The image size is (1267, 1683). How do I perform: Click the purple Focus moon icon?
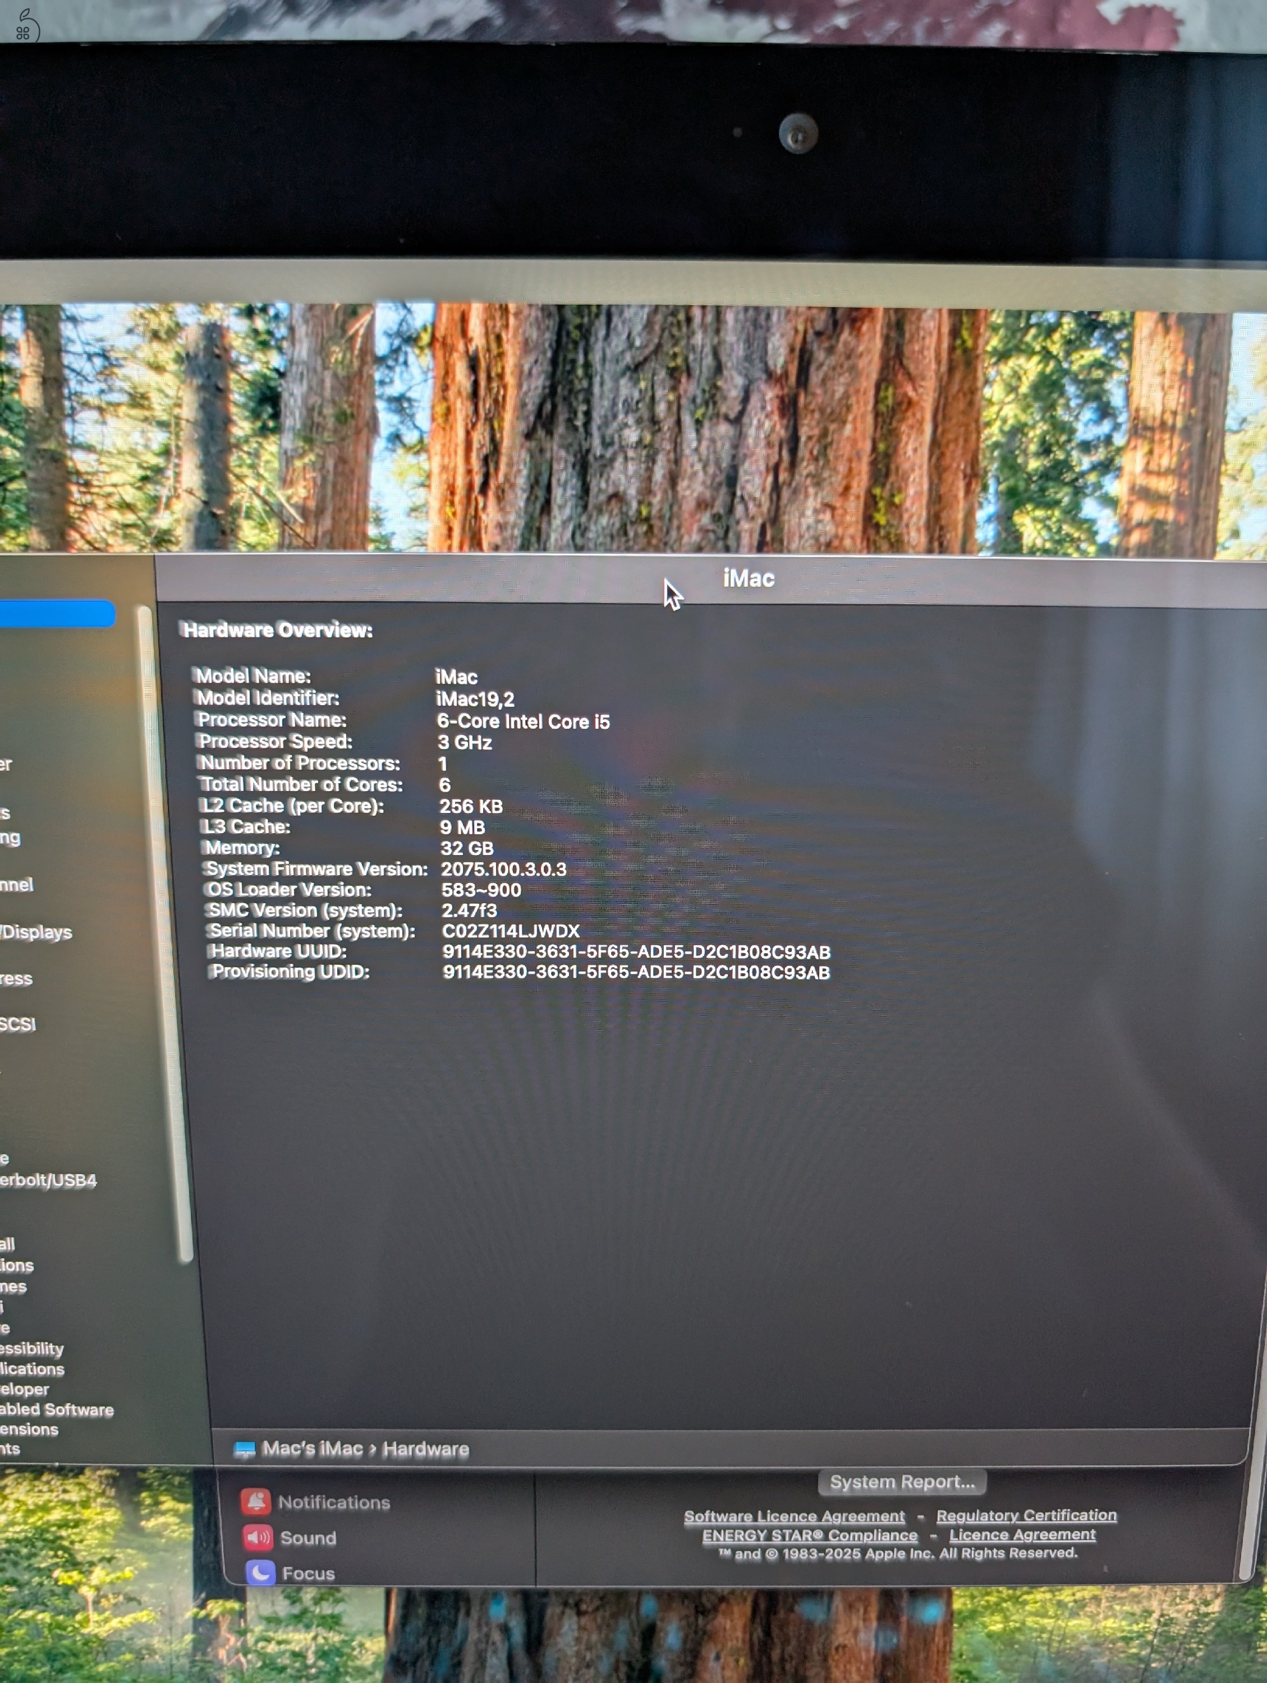point(260,1572)
